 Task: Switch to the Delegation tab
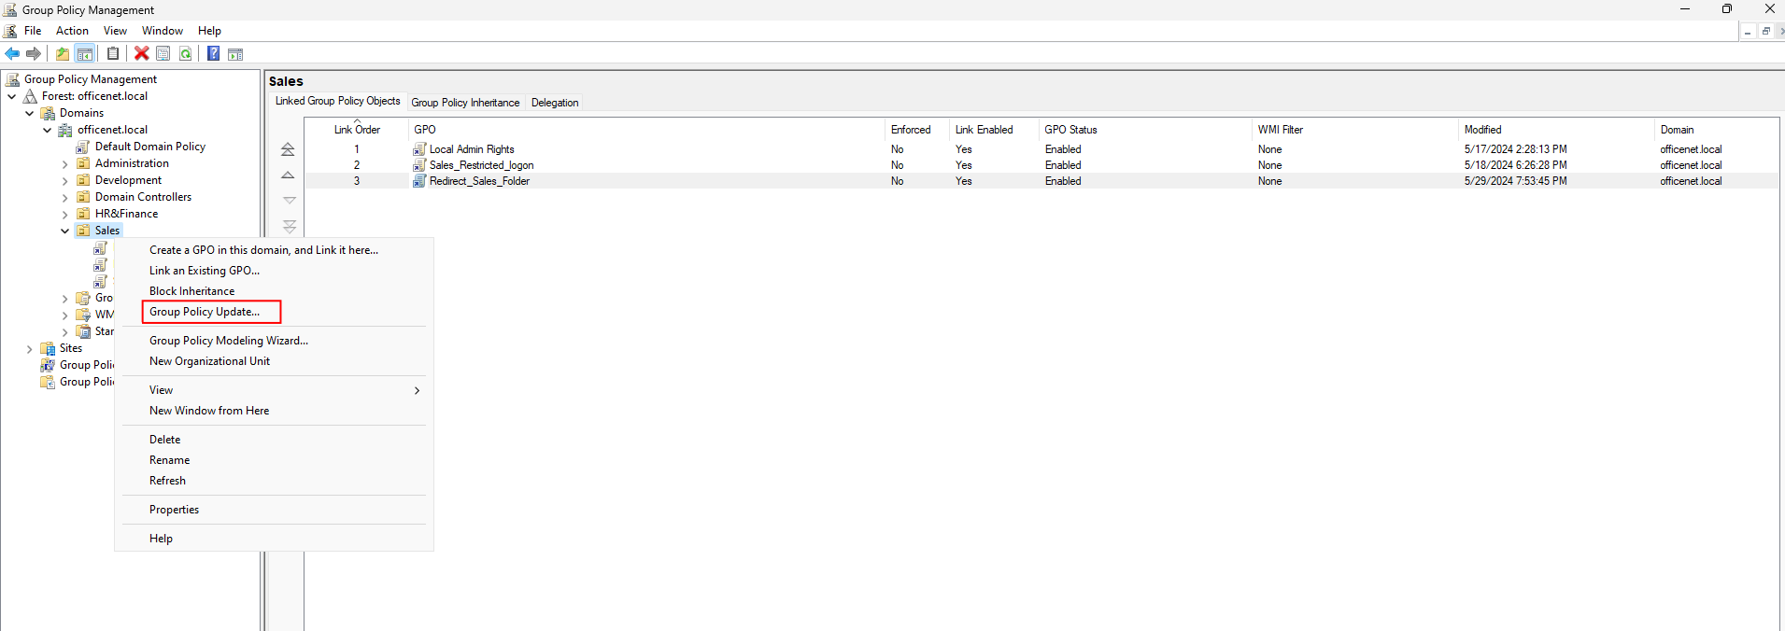(555, 103)
